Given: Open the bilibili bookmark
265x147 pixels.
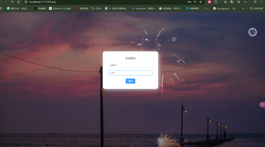Looking at the screenshot, I should pyautogui.click(x=197, y=8).
